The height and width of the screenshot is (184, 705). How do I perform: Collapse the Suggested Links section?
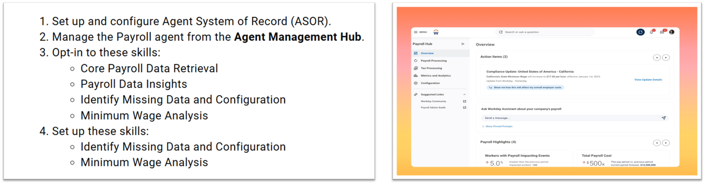click(464, 95)
